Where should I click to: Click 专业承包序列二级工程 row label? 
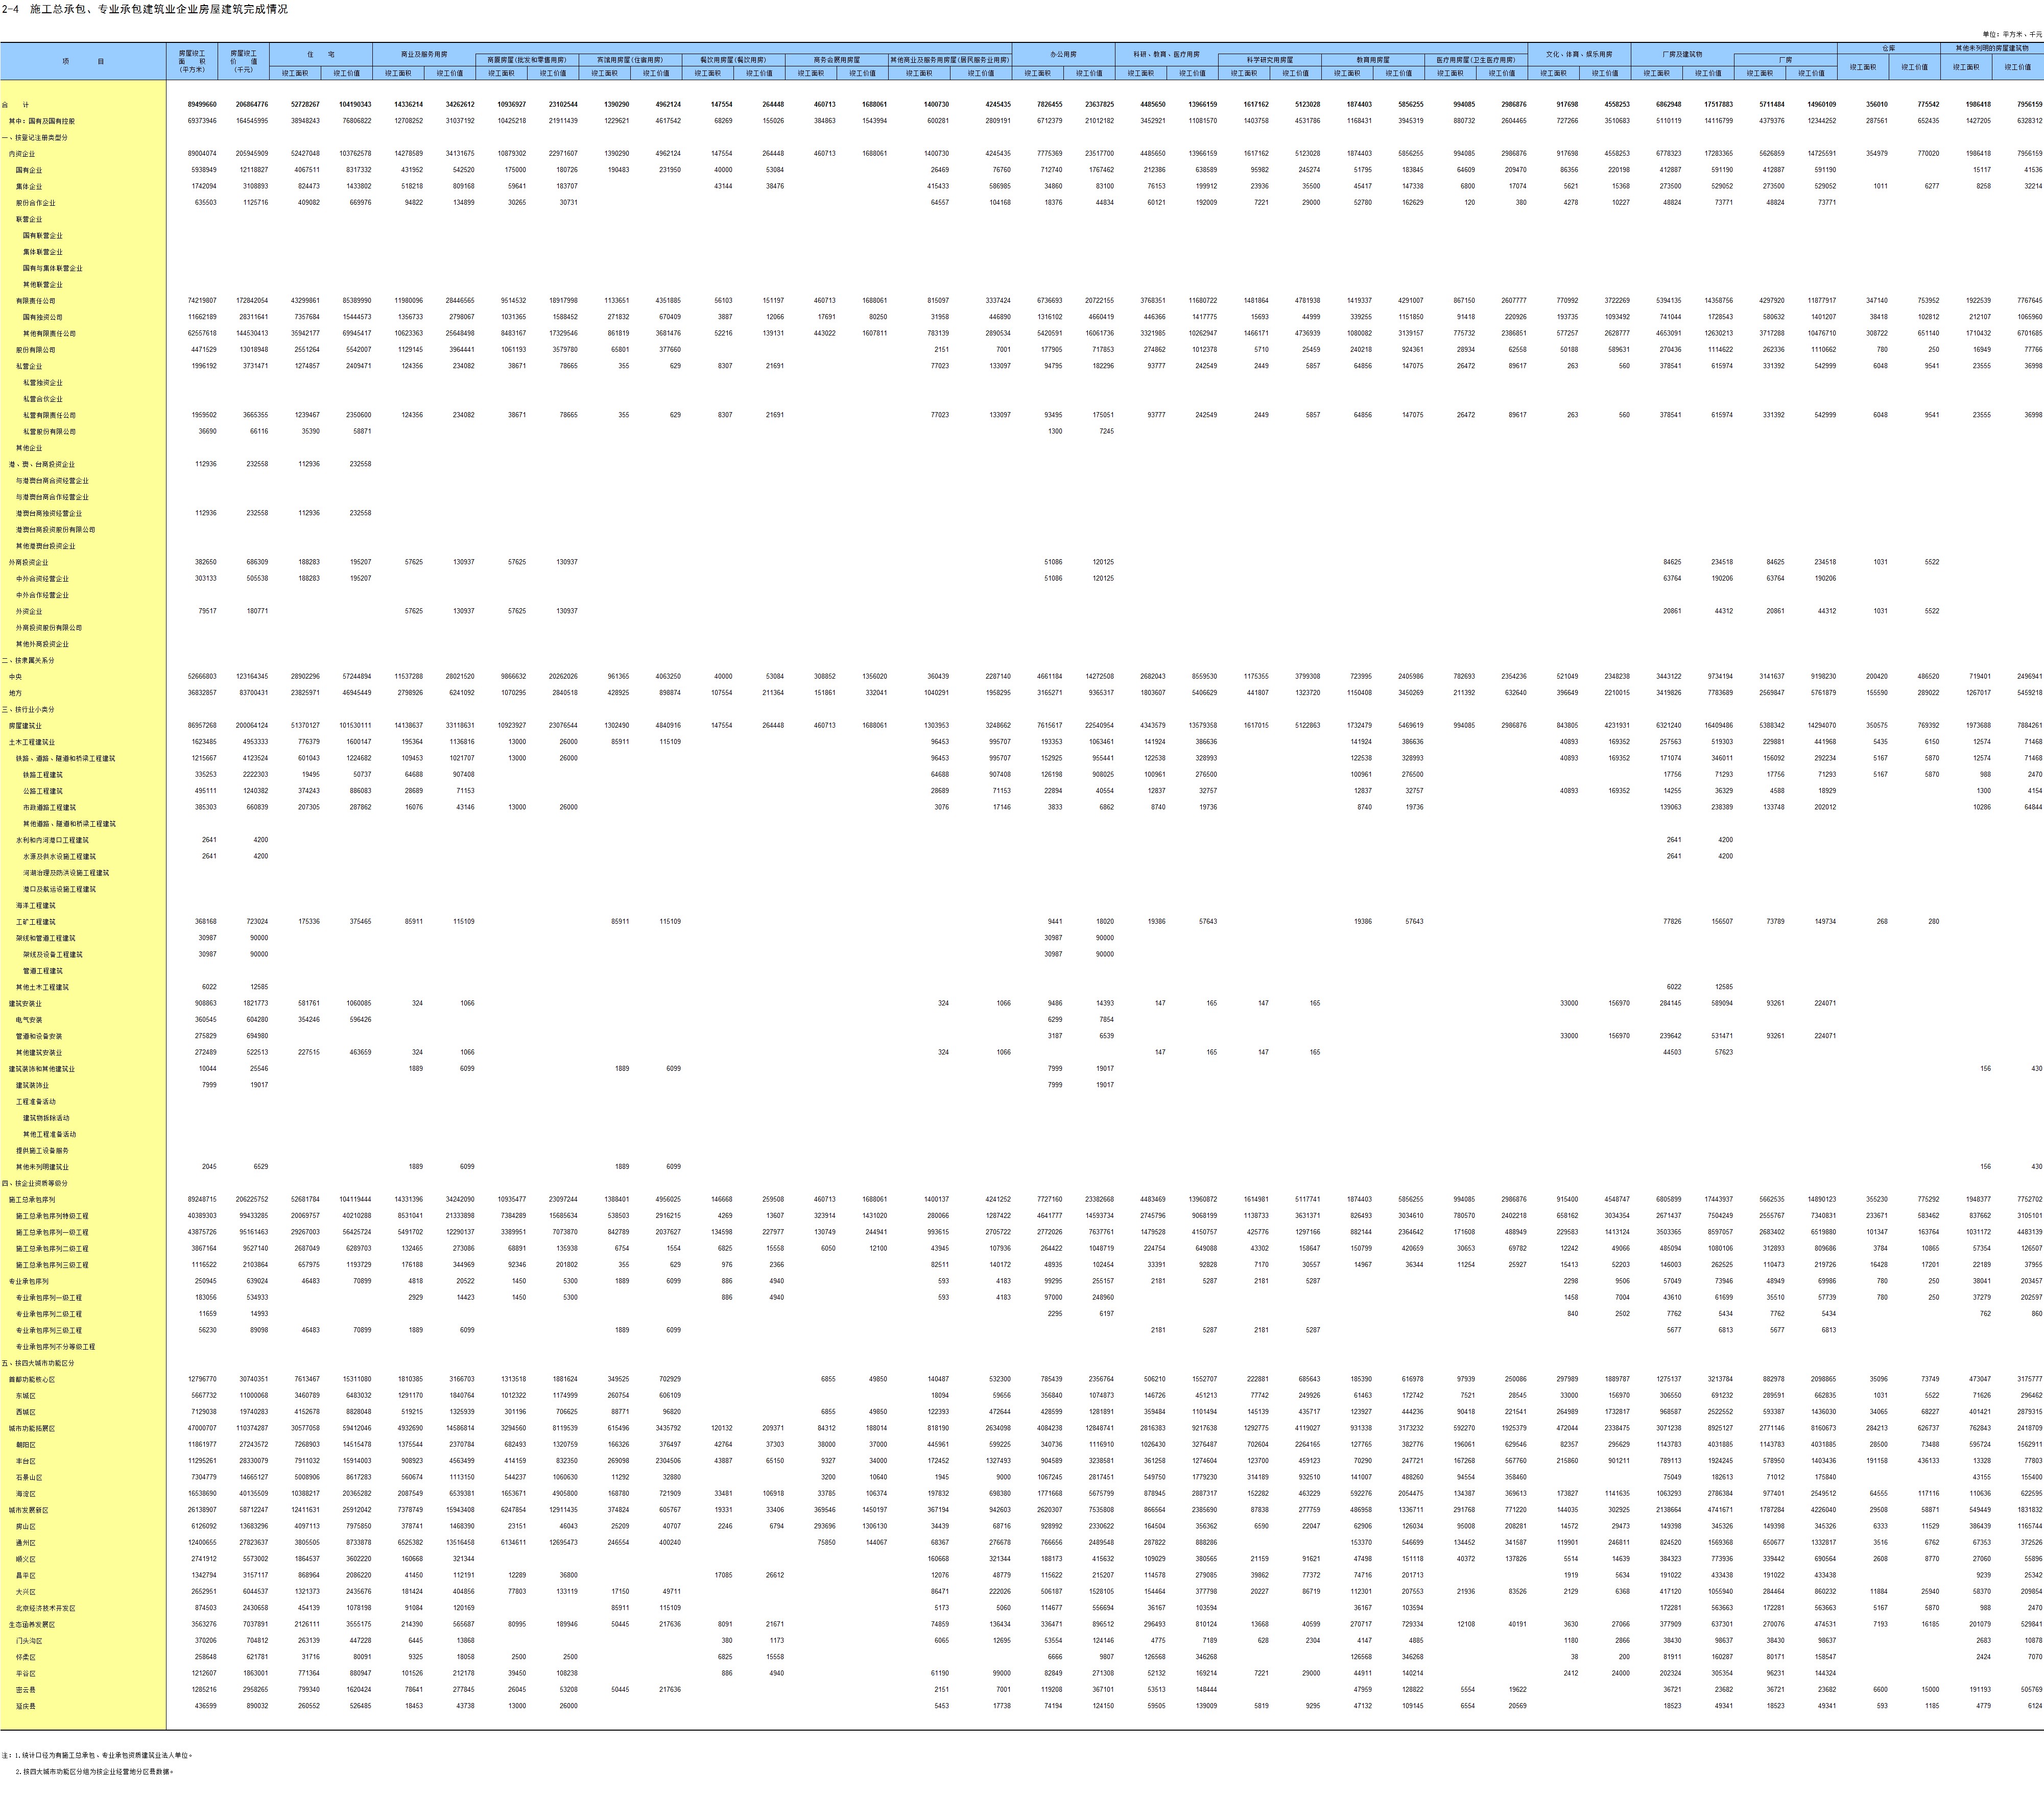coord(49,1314)
